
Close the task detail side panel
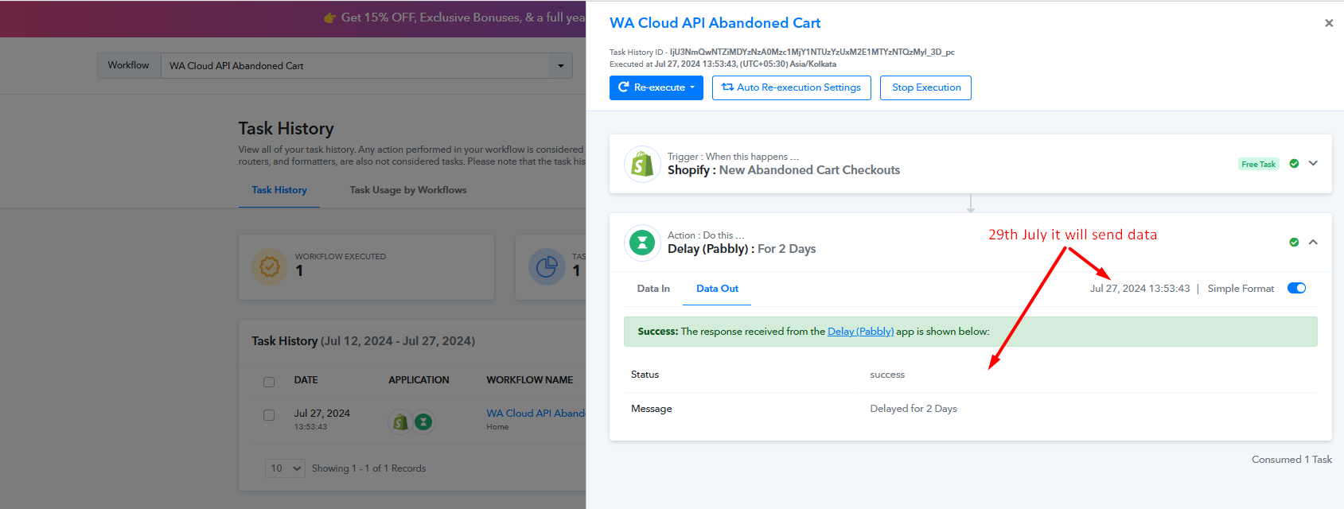pos(1329,23)
